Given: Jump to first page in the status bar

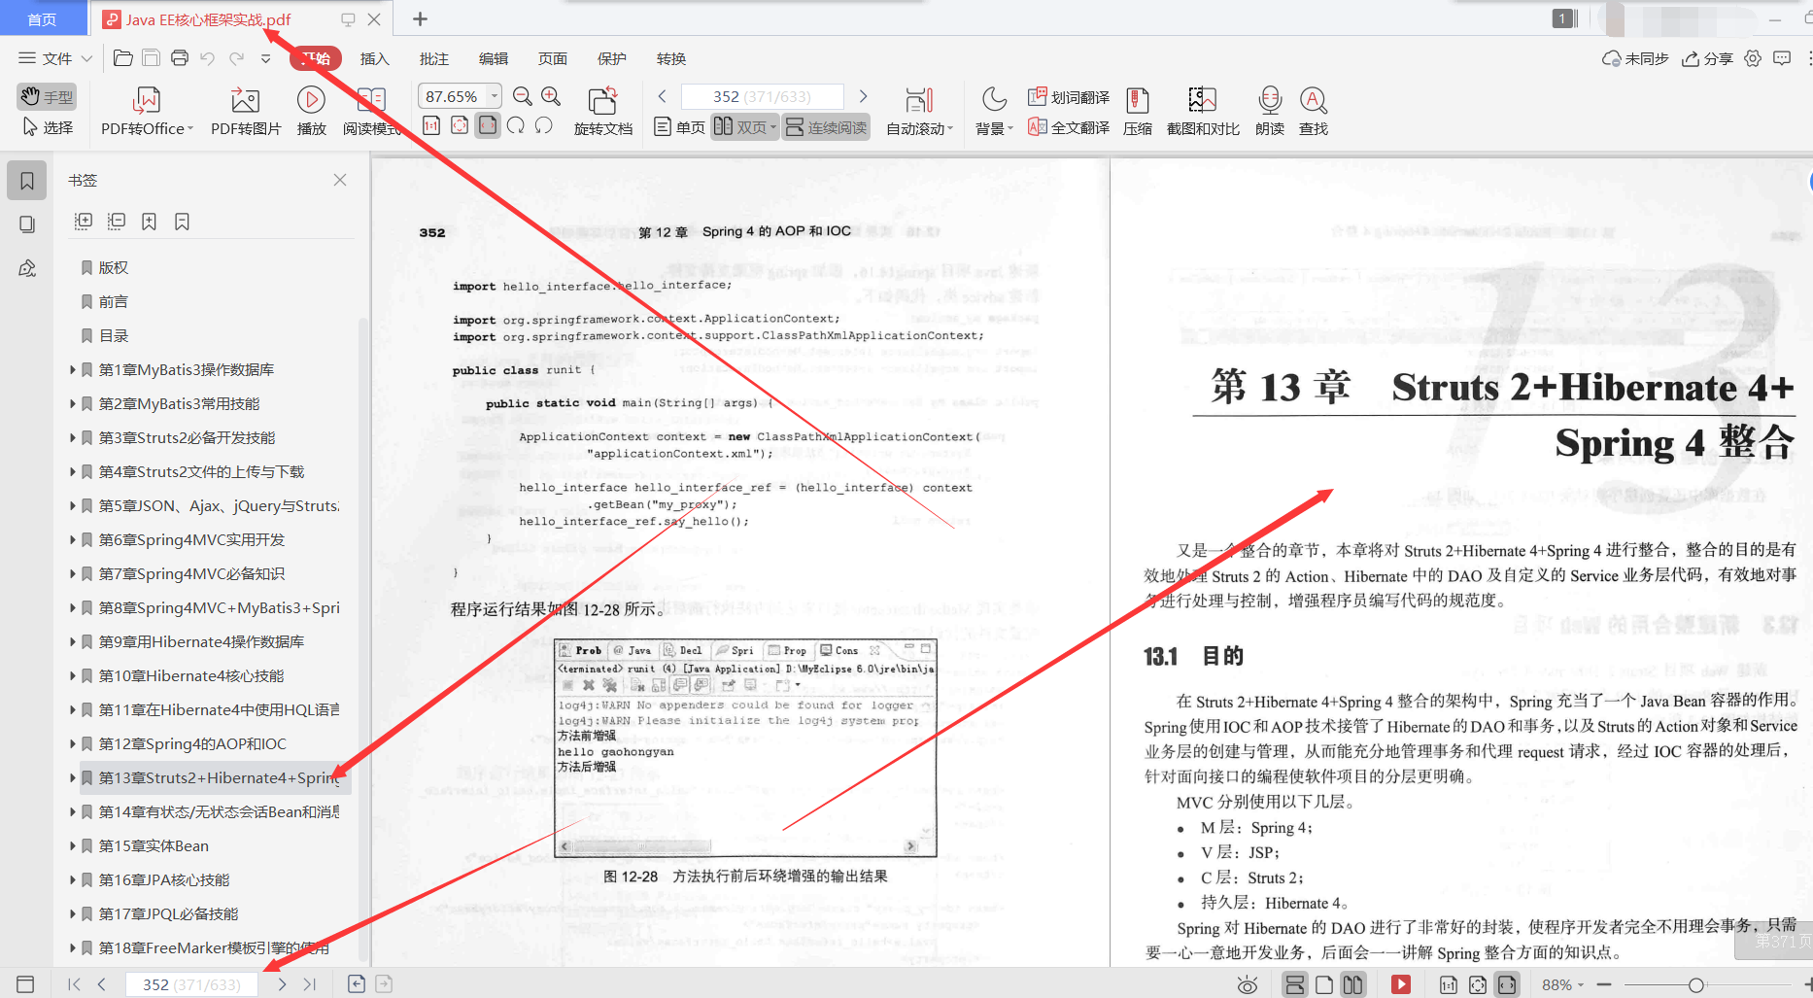Looking at the screenshot, I should point(74,984).
